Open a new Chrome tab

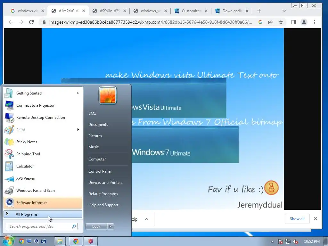[x=259, y=11]
